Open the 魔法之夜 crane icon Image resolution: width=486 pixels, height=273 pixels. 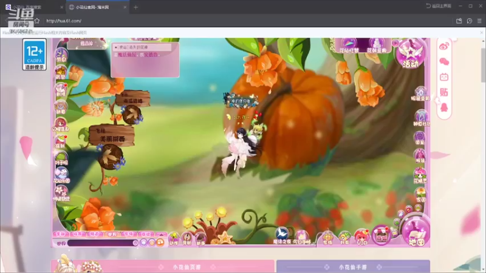pos(281,236)
